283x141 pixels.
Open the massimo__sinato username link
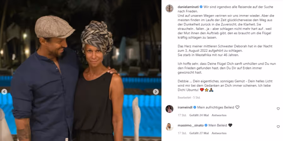191,125
